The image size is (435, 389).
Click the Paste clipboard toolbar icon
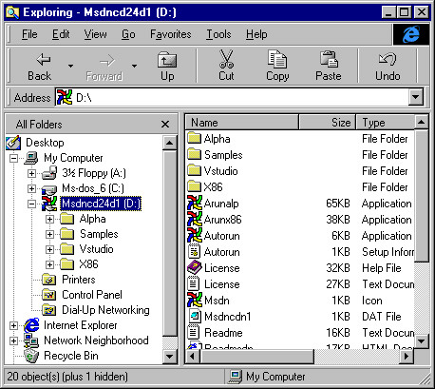point(329,59)
